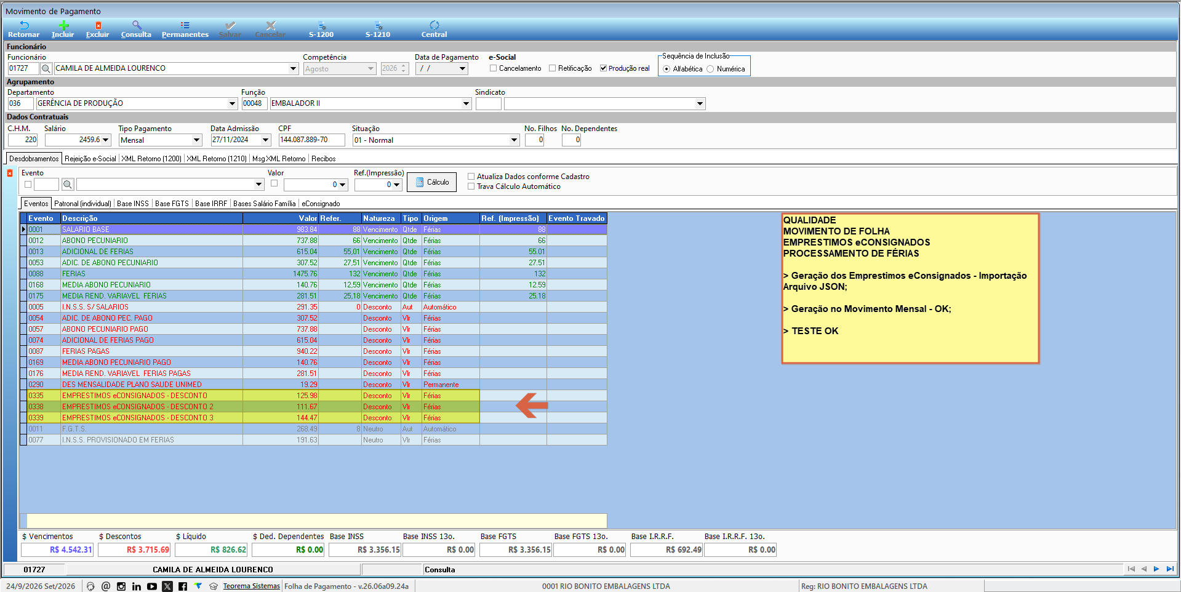The image size is (1181, 592).
Task: Search funcionário with magnifier next to 01727
Action: (x=46, y=68)
